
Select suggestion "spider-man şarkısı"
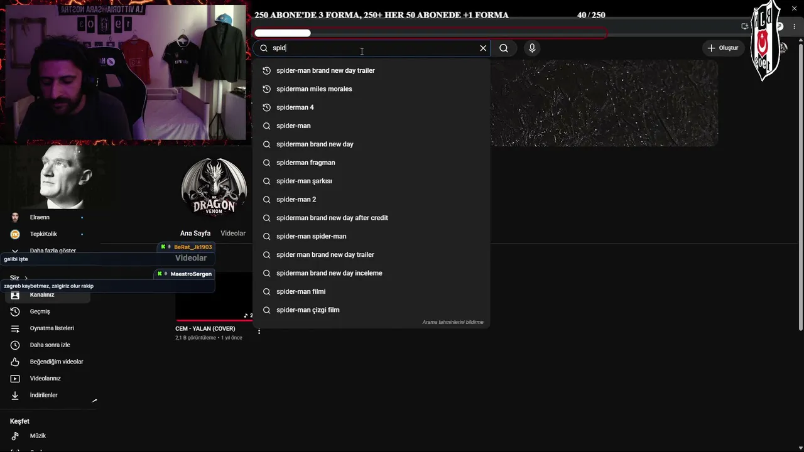pos(371,181)
